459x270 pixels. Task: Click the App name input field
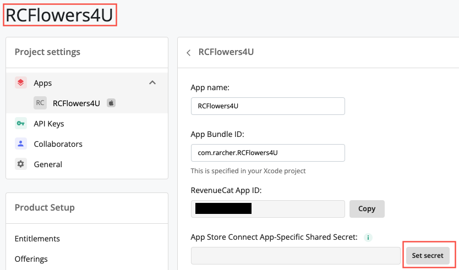tap(268, 106)
